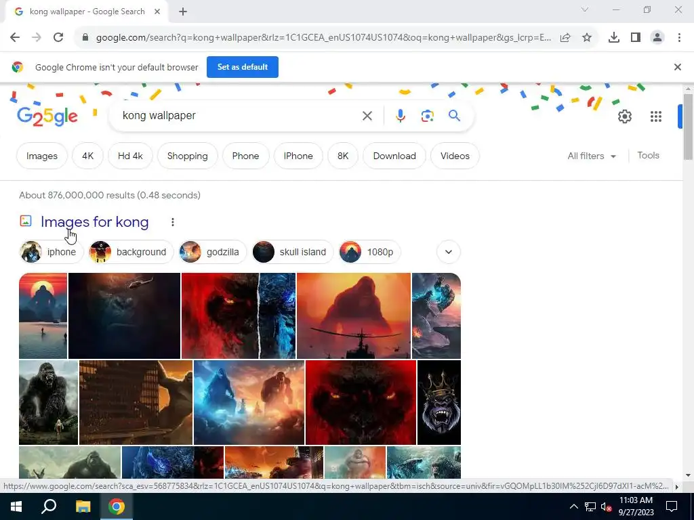Share this page using address bar icon
The image size is (694, 520).
(x=565, y=38)
